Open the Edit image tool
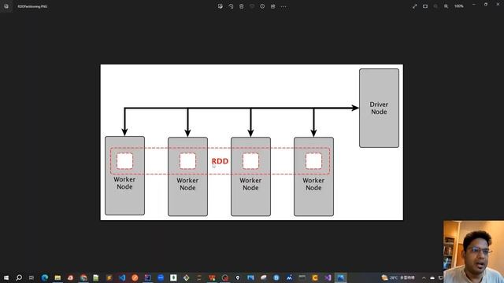Image resolution: width=504 pixels, height=283 pixels. pyautogui.click(x=220, y=6)
